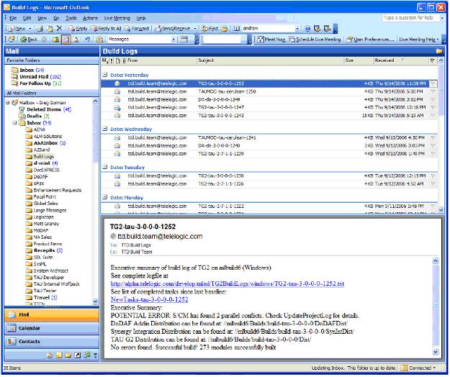
Task: Open the Edit menu
Action: coord(27,18)
